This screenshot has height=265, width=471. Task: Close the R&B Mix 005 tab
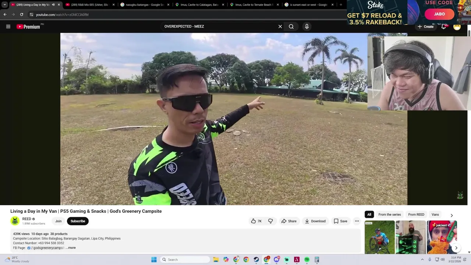pyautogui.click(x=113, y=5)
